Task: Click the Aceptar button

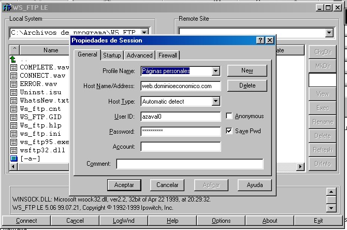Action: tap(124, 185)
